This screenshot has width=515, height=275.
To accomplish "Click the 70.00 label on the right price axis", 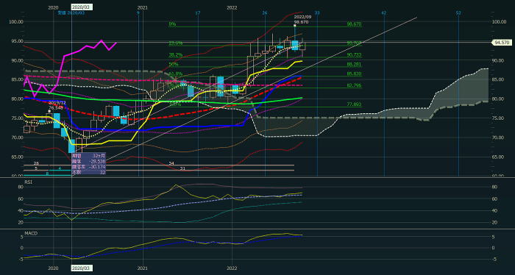I will tap(498, 137).
